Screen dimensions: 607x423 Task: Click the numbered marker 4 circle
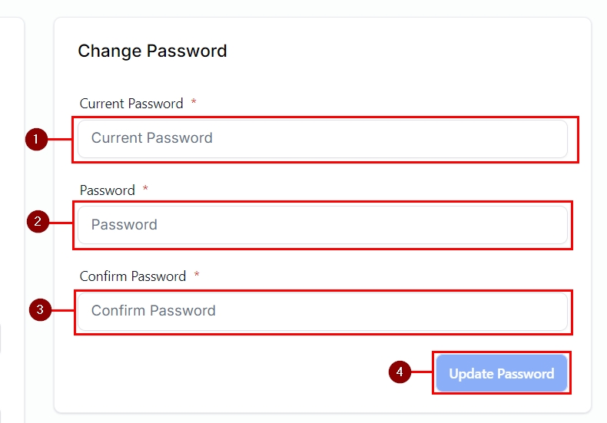(400, 372)
